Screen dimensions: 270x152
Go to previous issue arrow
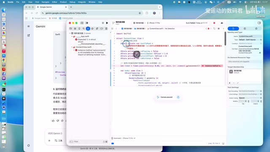[206, 29]
